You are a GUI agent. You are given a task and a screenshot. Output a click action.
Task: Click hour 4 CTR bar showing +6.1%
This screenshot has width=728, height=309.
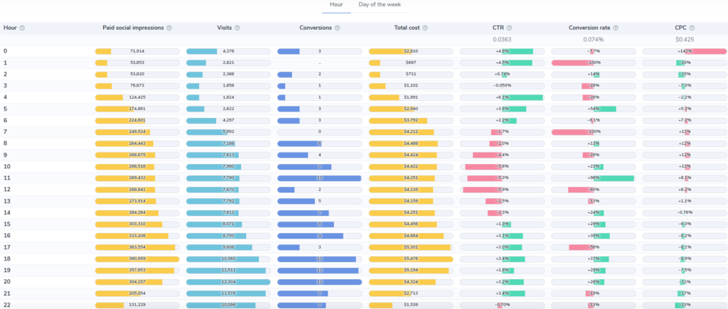tap(502, 97)
